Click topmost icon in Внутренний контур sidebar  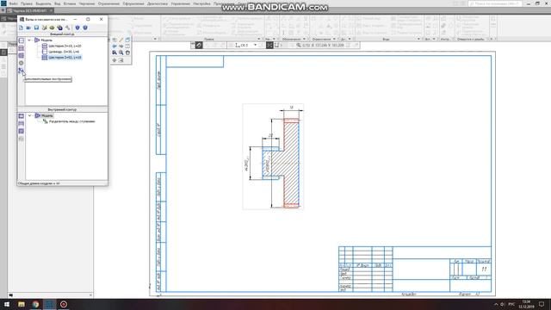point(21,116)
